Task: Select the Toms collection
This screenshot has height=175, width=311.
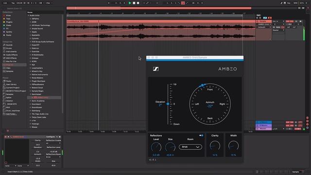Action: click(8, 18)
